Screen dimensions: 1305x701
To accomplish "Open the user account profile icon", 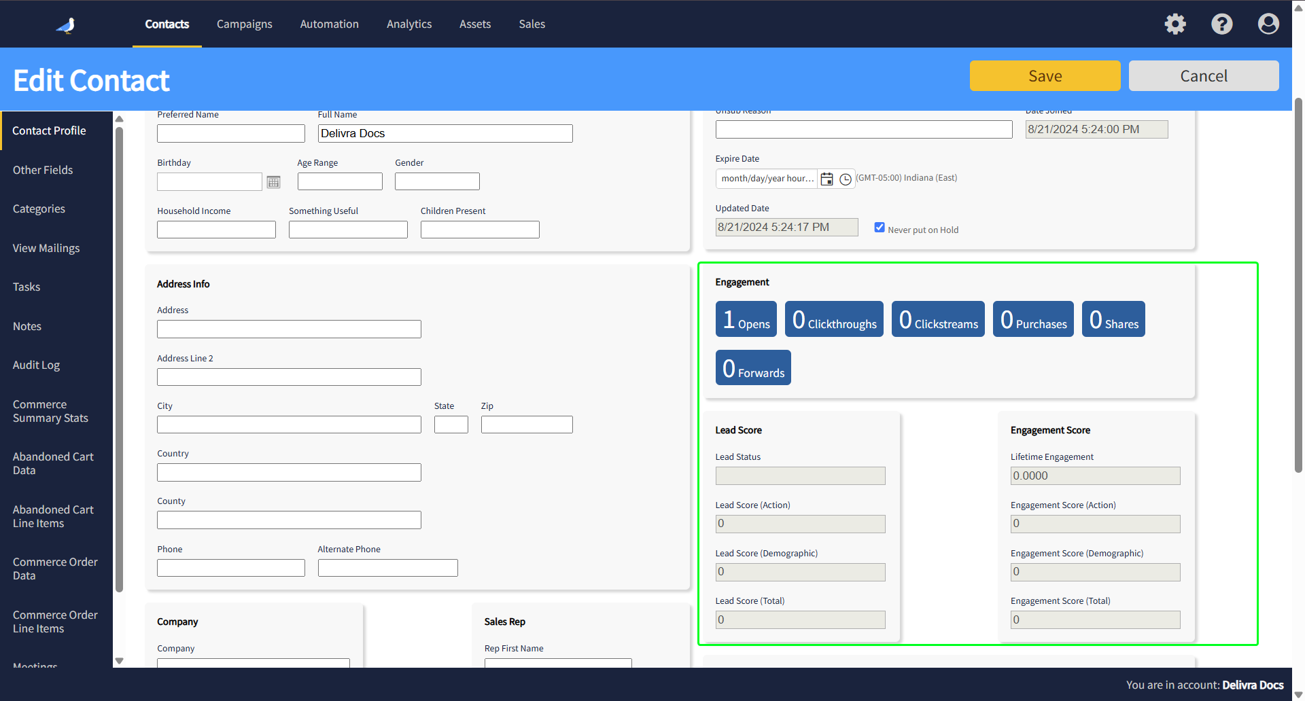I will click(1268, 24).
